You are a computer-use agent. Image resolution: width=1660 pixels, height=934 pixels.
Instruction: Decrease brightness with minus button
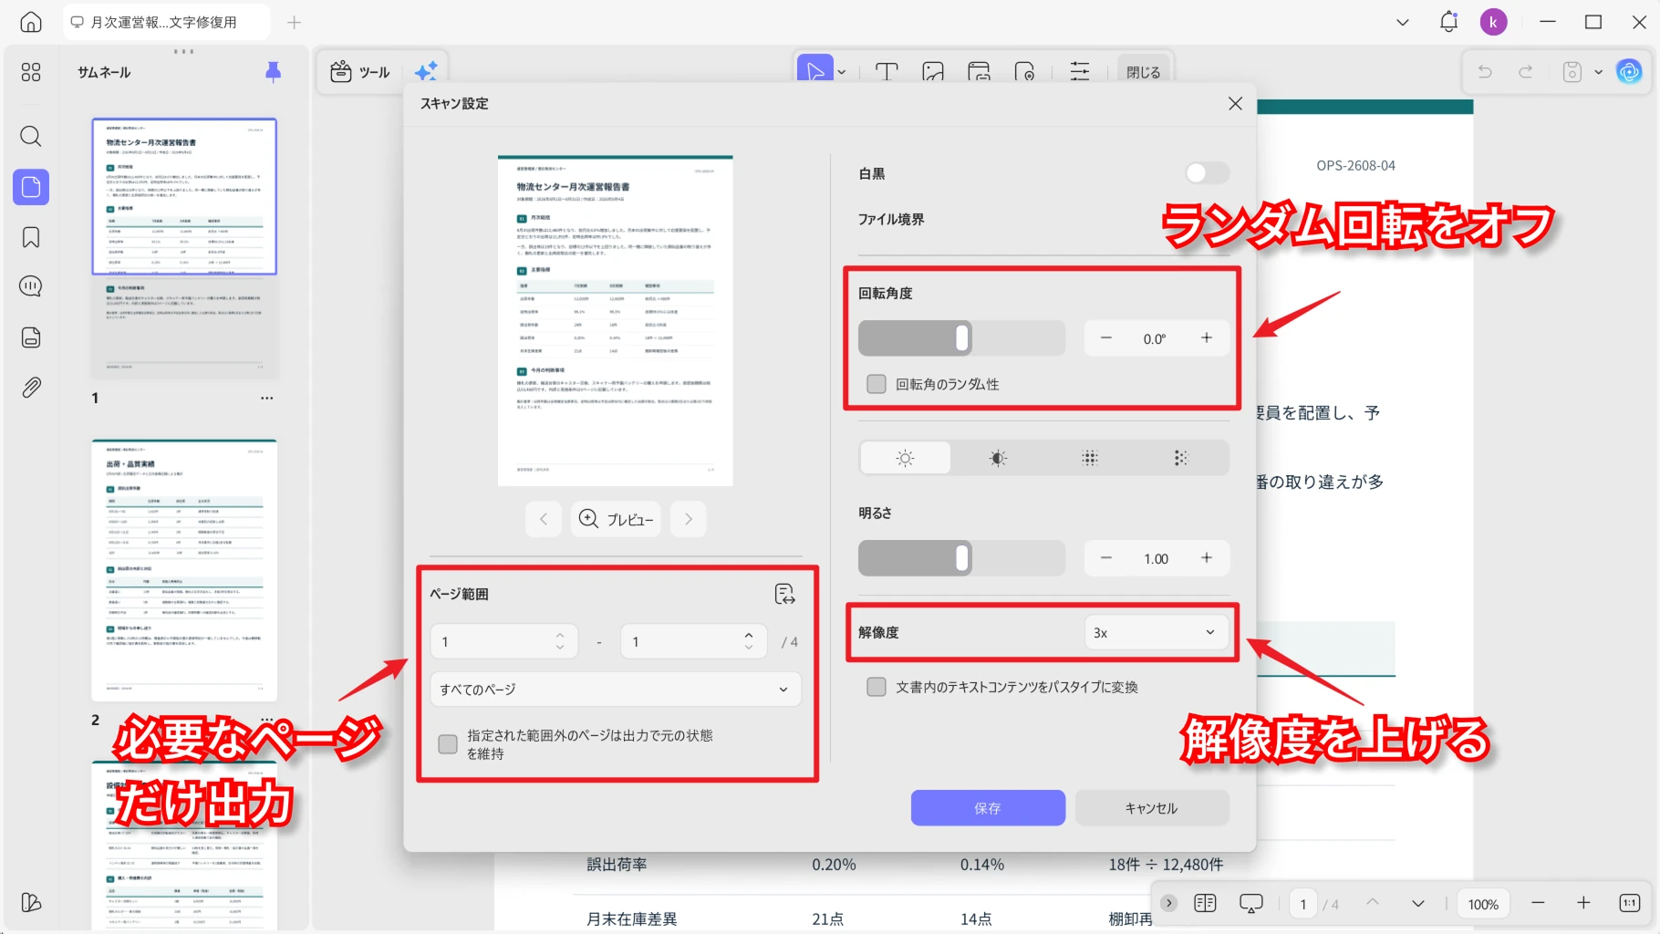click(x=1106, y=558)
